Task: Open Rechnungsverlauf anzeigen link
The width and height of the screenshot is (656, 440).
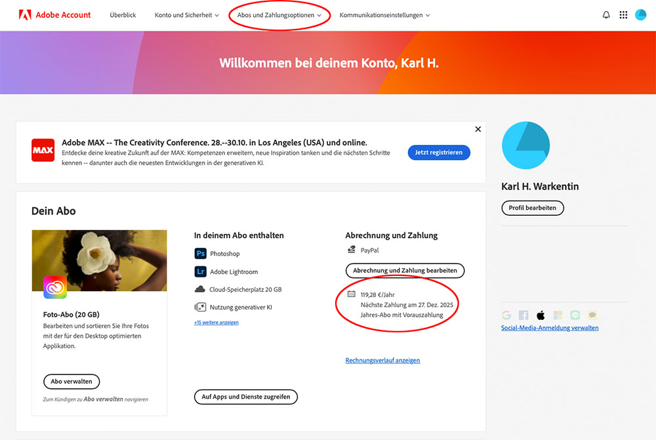Action: pos(382,361)
